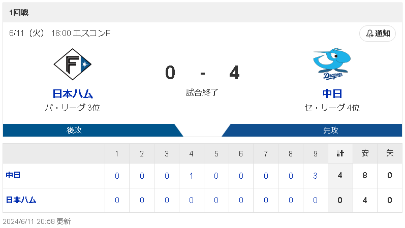
Task: Click the Nippon-Ham Fighters diamond logo
Action: (x=73, y=64)
